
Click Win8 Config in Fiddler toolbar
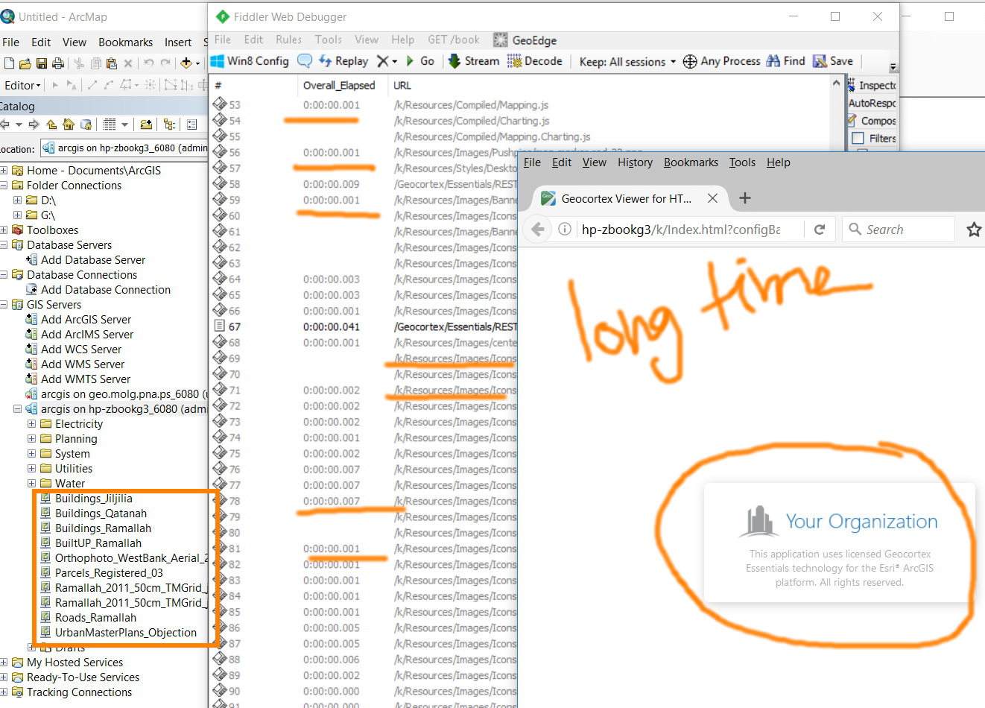coord(250,61)
